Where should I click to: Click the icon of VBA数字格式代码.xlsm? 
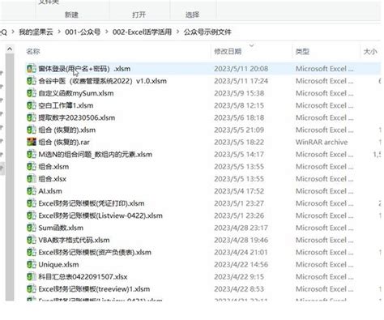tap(32, 240)
